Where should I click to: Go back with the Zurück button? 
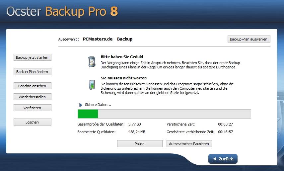point(223,159)
